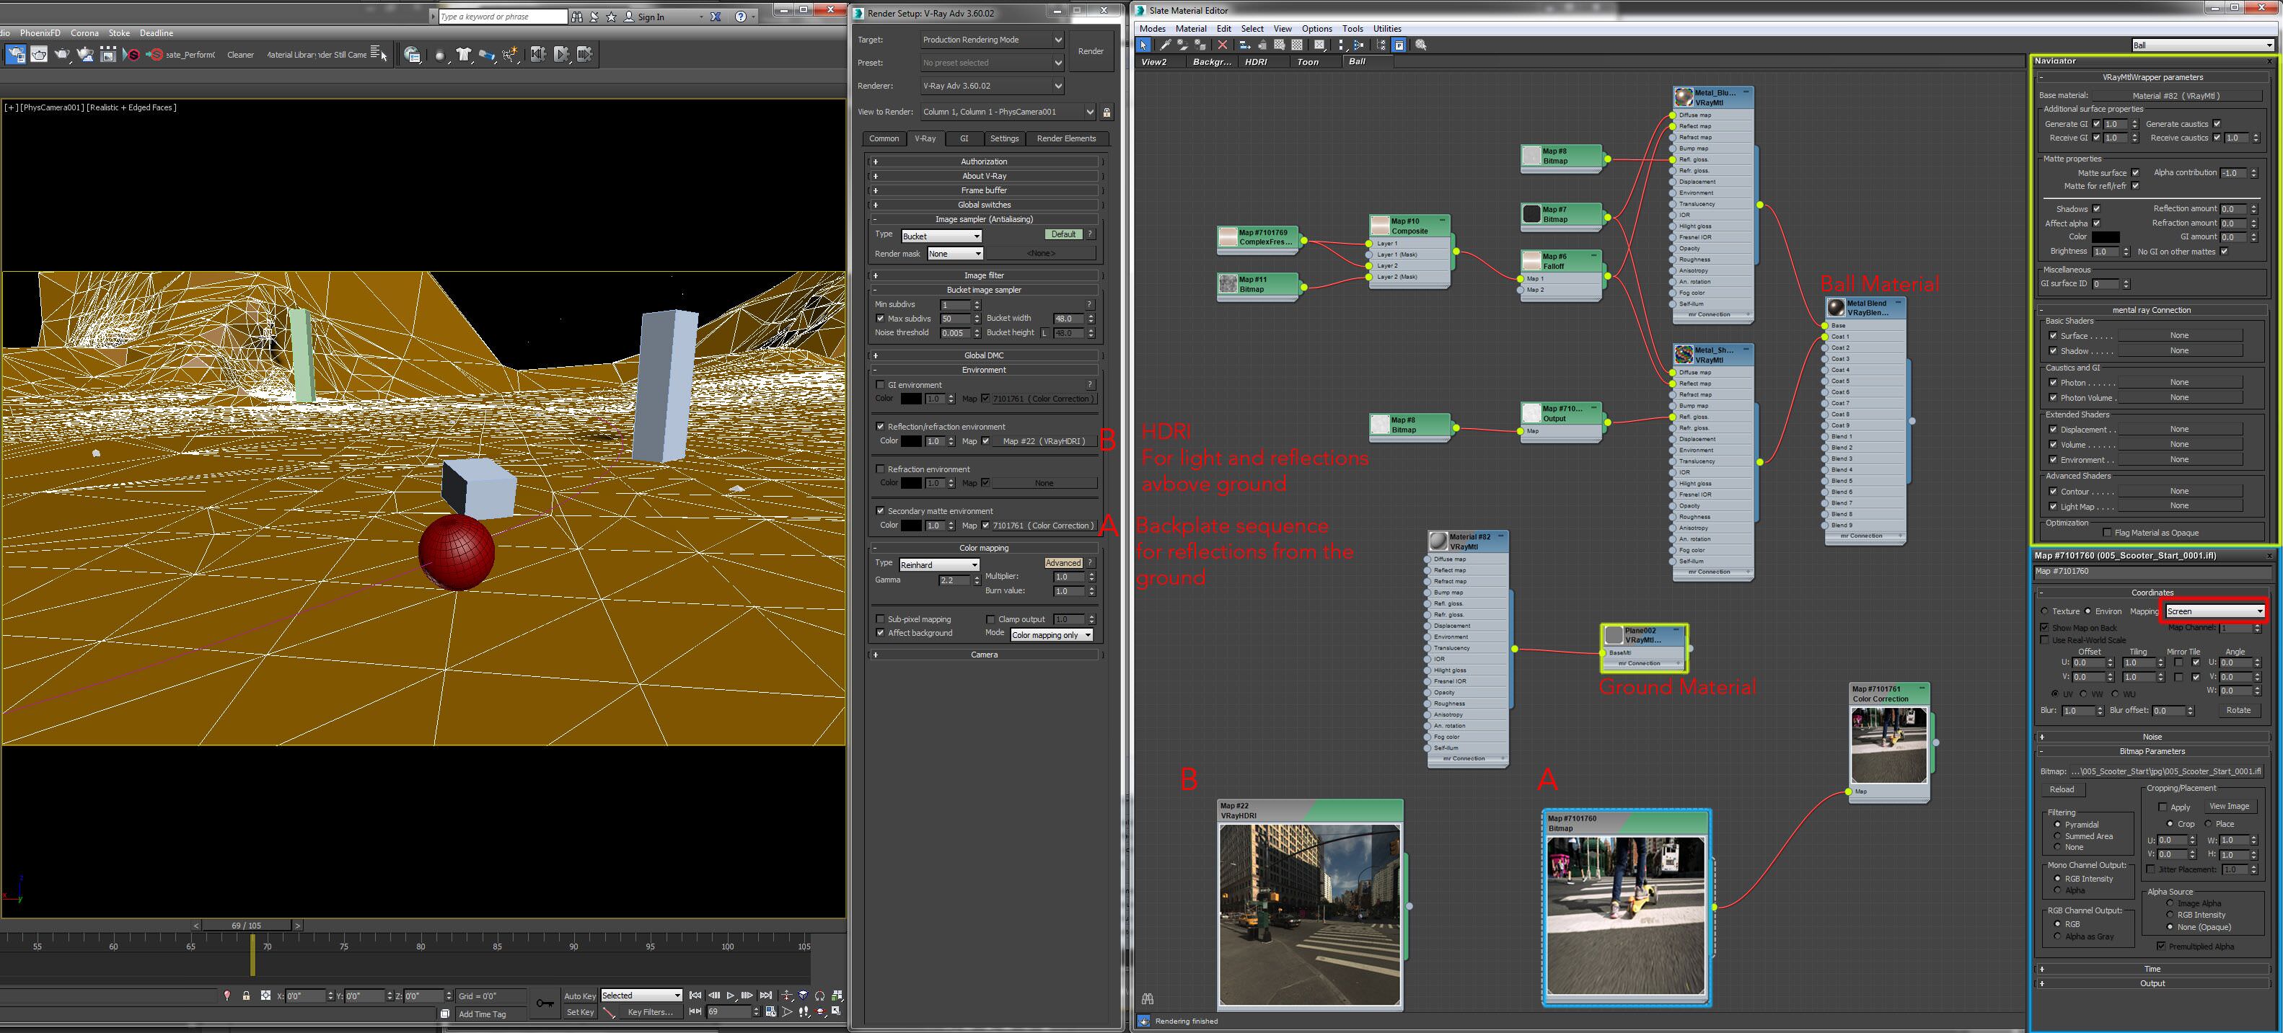The image size is (2283, 1033).
Task: Toggle the Max subdivs checkbox
Action: tap(880, 318)
